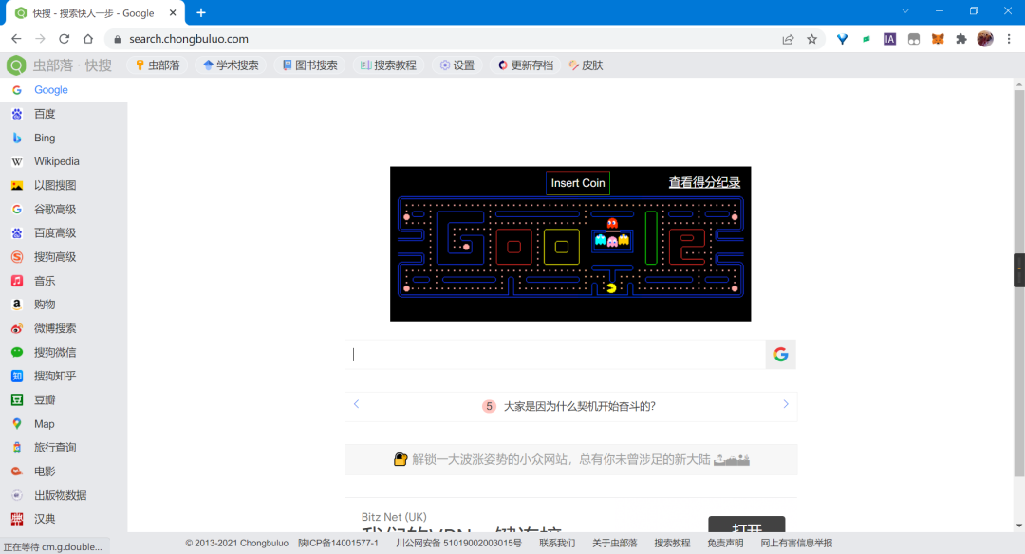This screenshot has height=554, width=1025.
Task: Click the Pac-Man game maze doodle
Action: [x=570, y=247]
